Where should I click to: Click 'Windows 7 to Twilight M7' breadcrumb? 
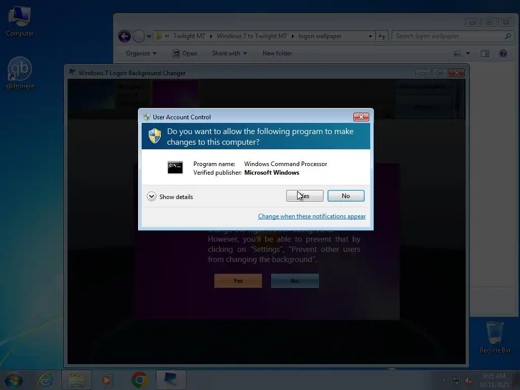point(252,36)
